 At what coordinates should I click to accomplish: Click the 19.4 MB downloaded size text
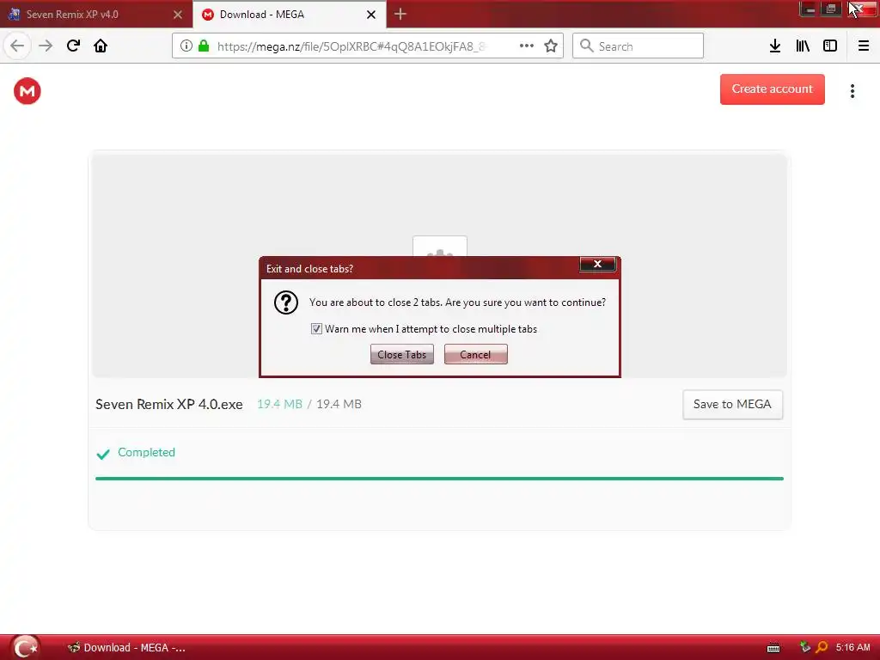coord(279,404)
